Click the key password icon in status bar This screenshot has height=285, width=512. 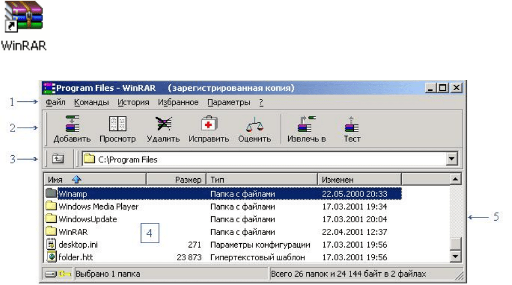[65, 274]
